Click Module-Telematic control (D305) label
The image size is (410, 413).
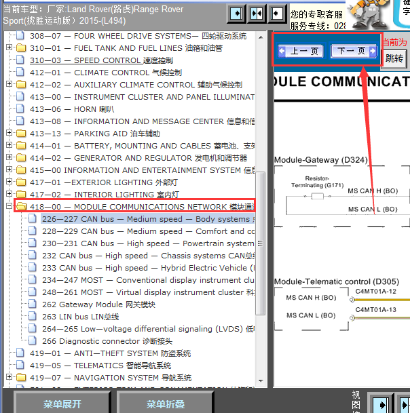pos(337,281)
